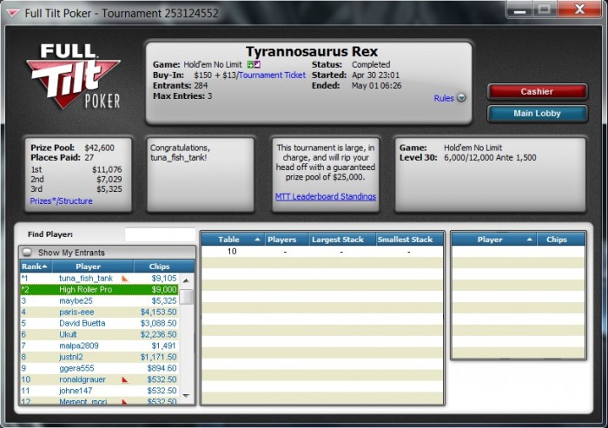This screenshot has width=608, height=428.
Task: Toggle Show My Entrants checkbox
Action: (27, 253)
